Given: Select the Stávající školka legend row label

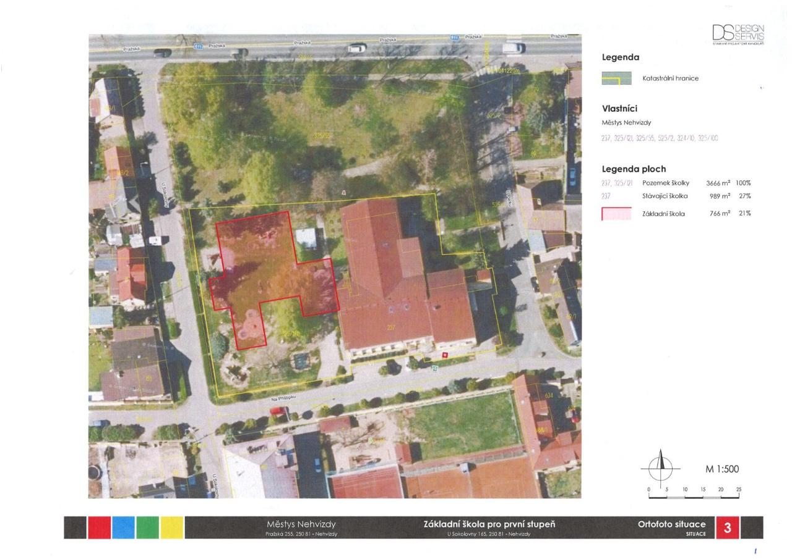Looking at the screenshot, I should [x=665, y=196].
